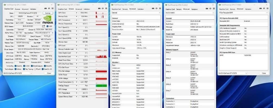
Task: Open PerfCap Reason sensor dropdown arrow
Action: pyautogui.click(x=77, y=86)
